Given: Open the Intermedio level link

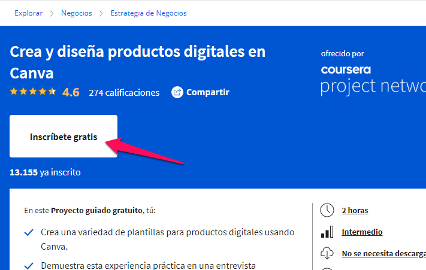Looking at the screenshot, I should pos(362,232).
